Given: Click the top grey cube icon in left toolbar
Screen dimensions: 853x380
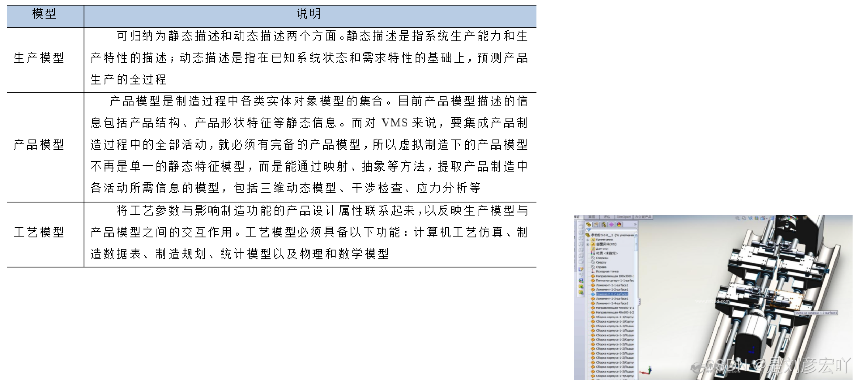Looking at the screenshot, I should coord(581,227).
